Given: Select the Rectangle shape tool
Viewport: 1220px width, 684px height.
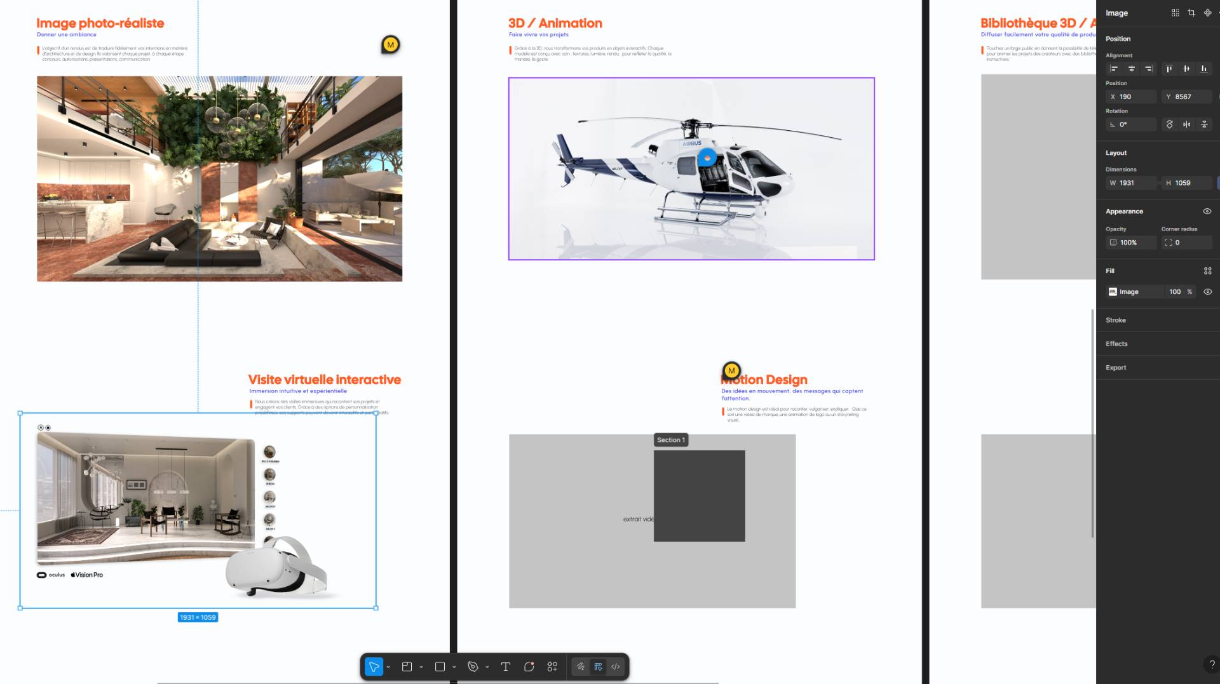Looking at the screenshot, I should click(440, 667).
